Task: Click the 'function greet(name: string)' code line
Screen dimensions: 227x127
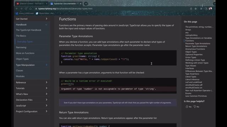Action: 80,56
